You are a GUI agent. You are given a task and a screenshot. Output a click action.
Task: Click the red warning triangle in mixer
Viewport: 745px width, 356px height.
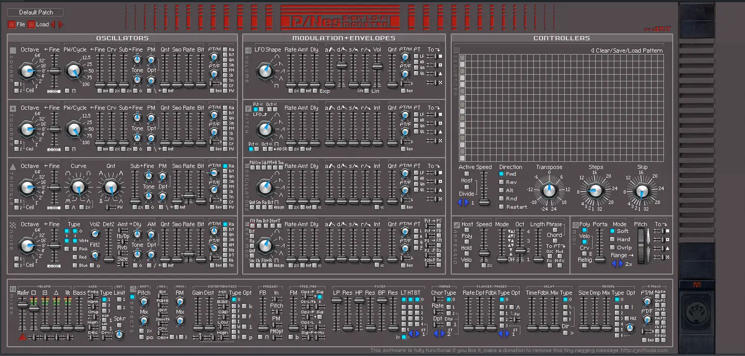point(22,337)
